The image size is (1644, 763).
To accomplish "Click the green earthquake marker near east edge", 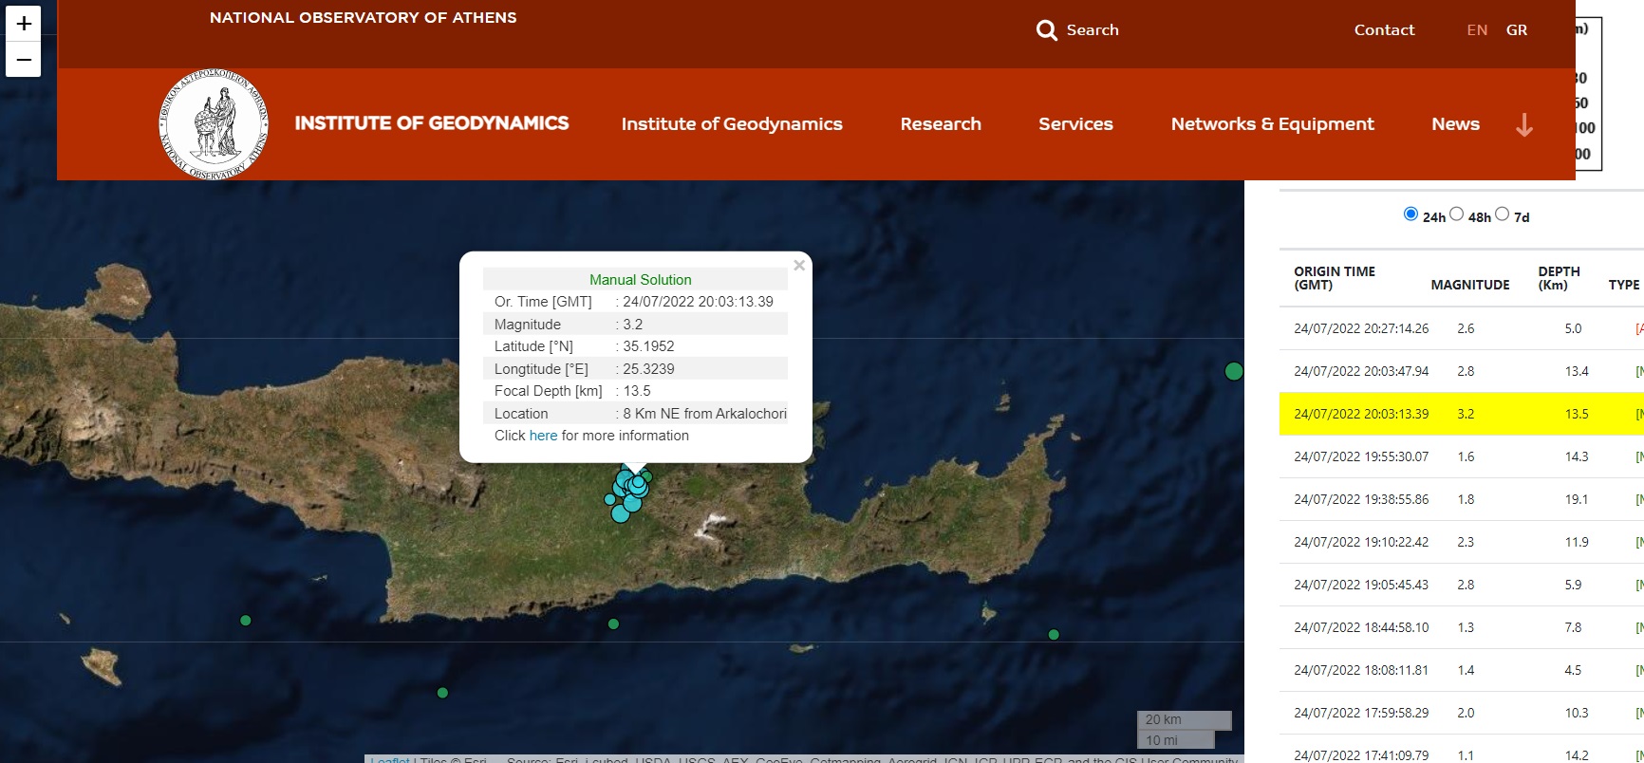I will pos(1234,371).
